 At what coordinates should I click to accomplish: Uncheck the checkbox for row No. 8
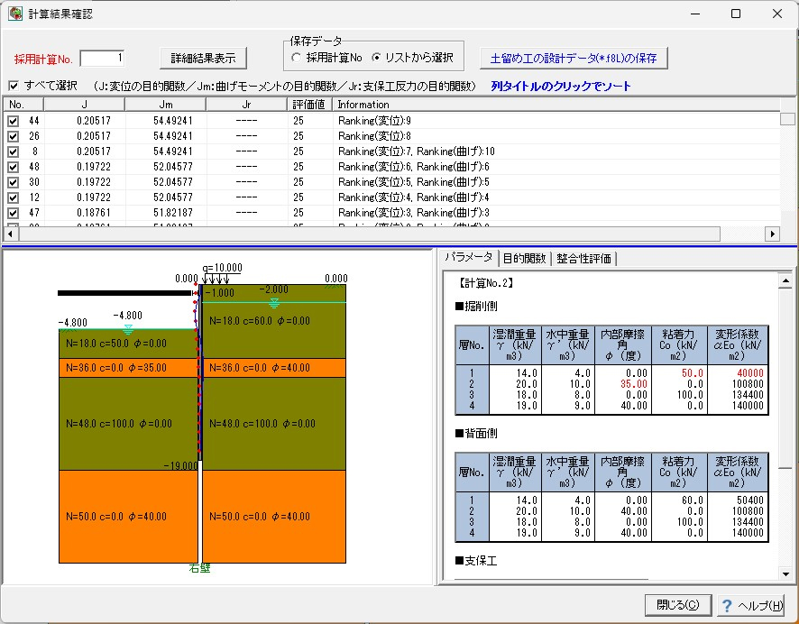pyautogui.click(x=14, y=151)
